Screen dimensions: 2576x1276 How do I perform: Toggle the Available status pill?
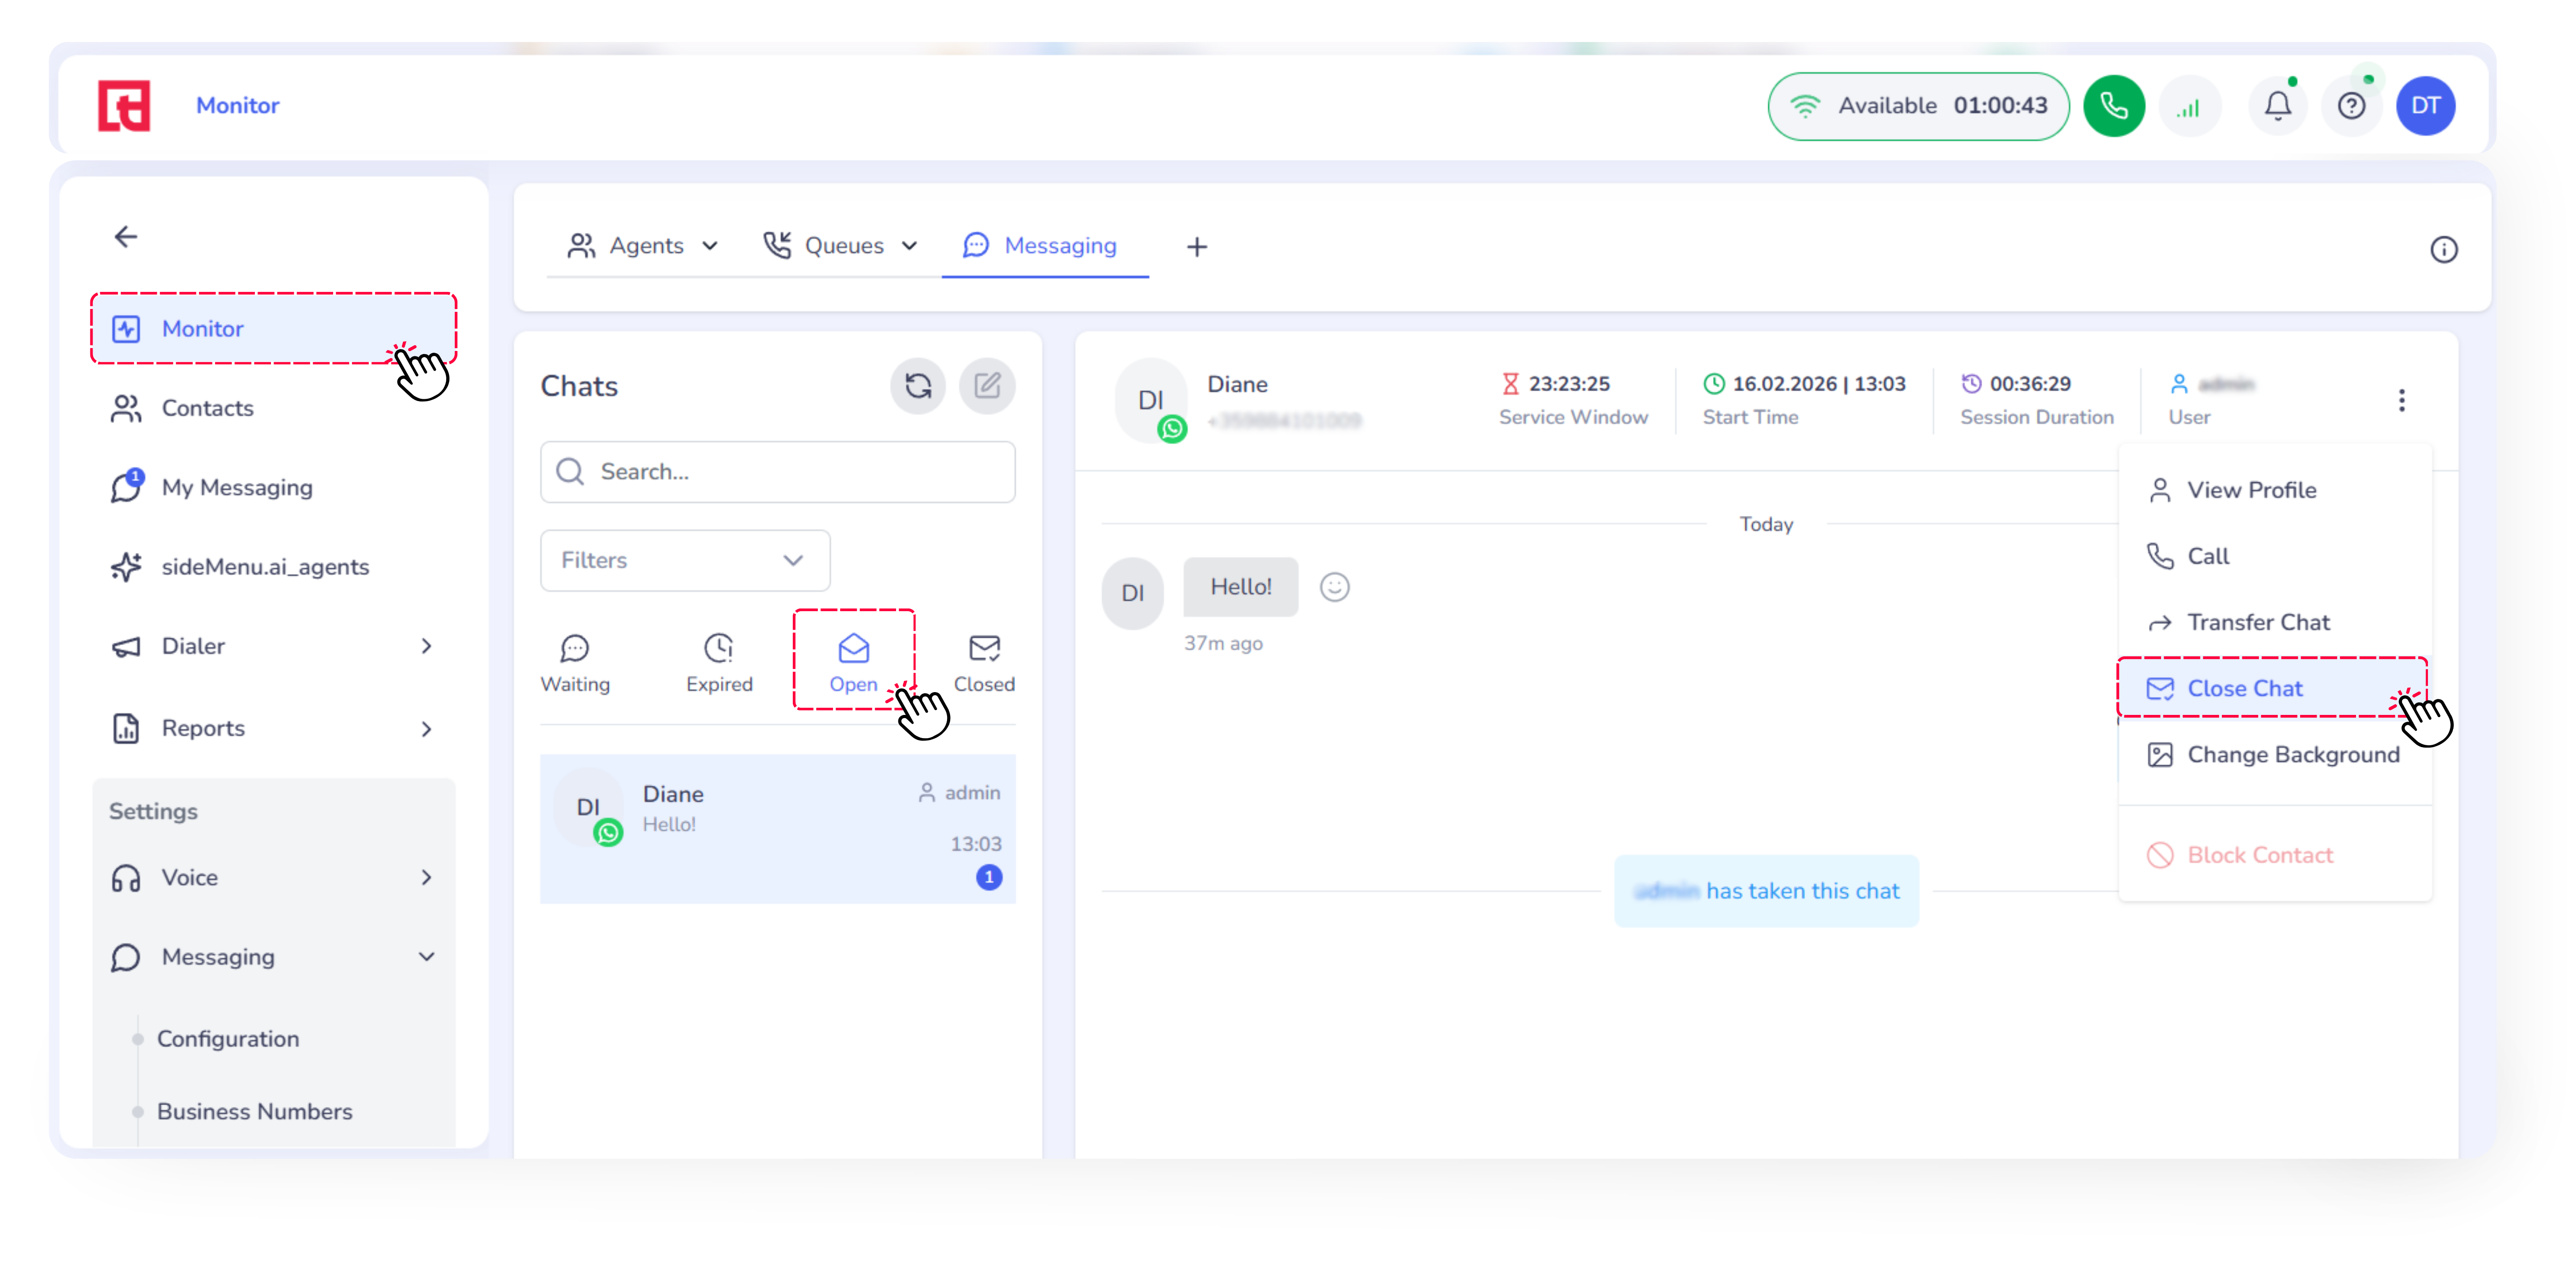(1917, 106)
